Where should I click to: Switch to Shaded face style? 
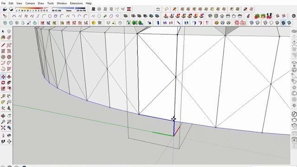pos(278,23)
